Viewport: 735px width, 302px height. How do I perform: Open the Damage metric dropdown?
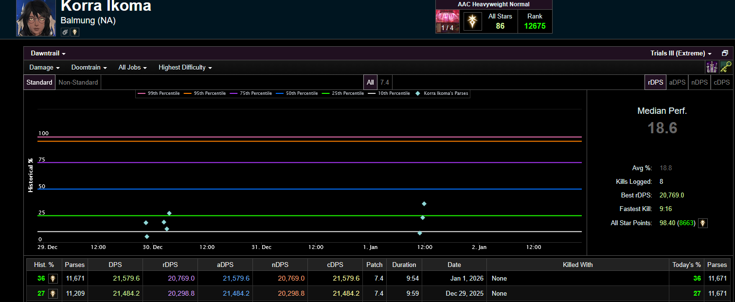click(x=45, y=68)
